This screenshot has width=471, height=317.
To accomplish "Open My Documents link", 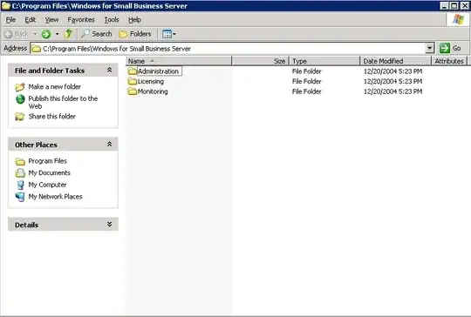I will [49, 173].
